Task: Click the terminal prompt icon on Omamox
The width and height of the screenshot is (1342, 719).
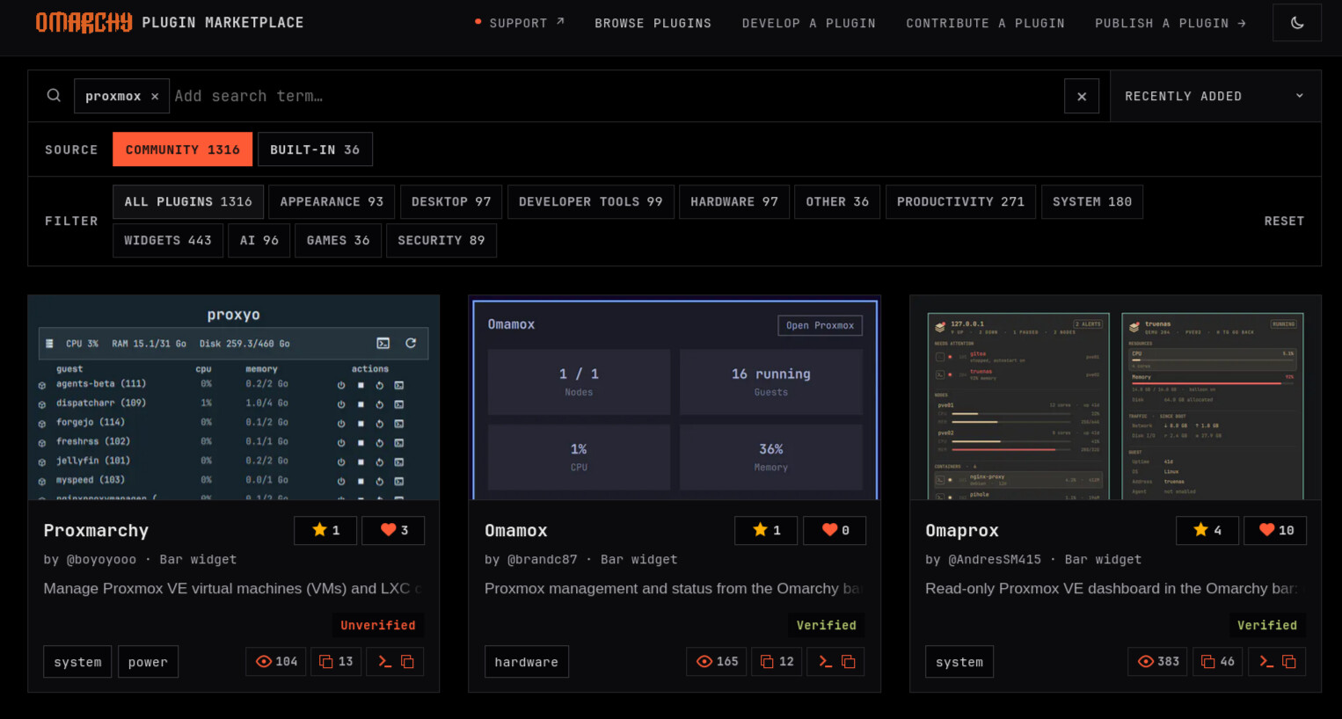Action: click(825, 661)
